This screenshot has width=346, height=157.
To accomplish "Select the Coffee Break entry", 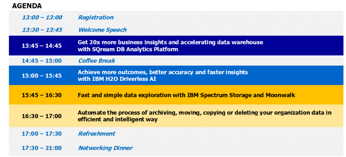I will coord(97,61).
